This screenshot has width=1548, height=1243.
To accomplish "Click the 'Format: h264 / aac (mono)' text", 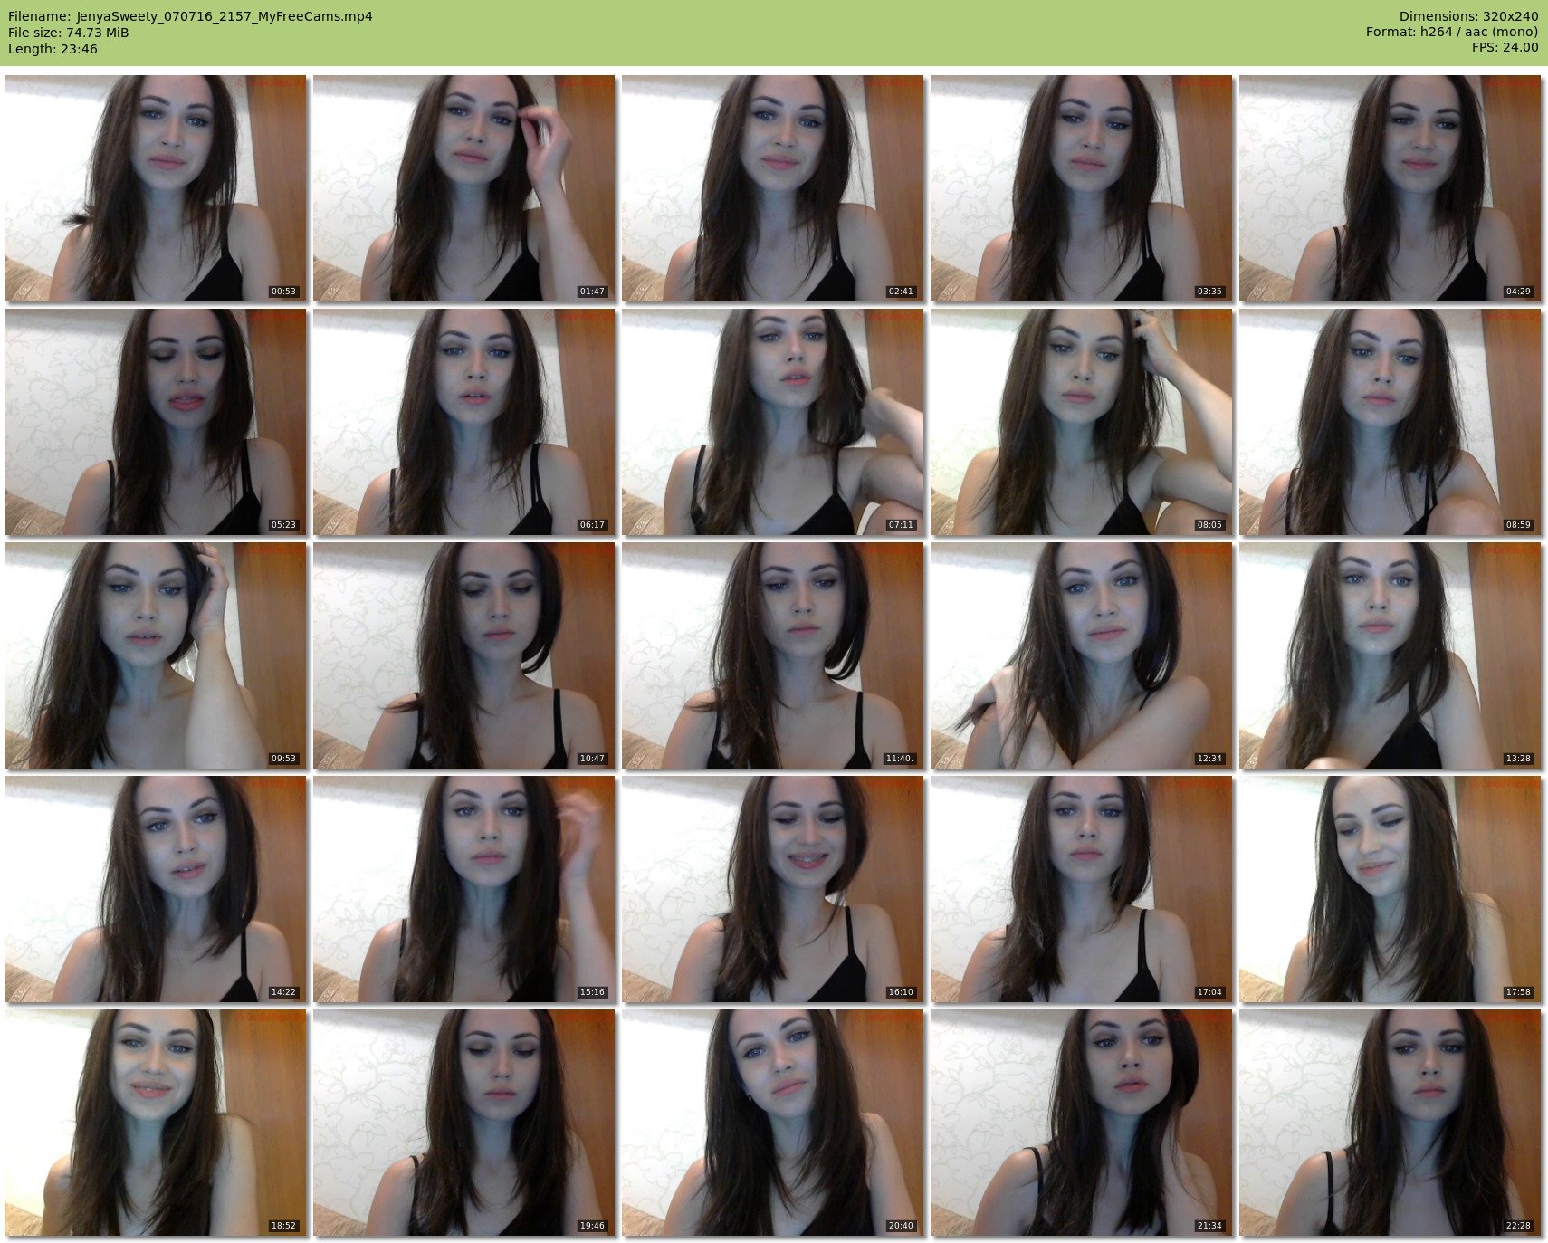I will [x=1452, y=32].
